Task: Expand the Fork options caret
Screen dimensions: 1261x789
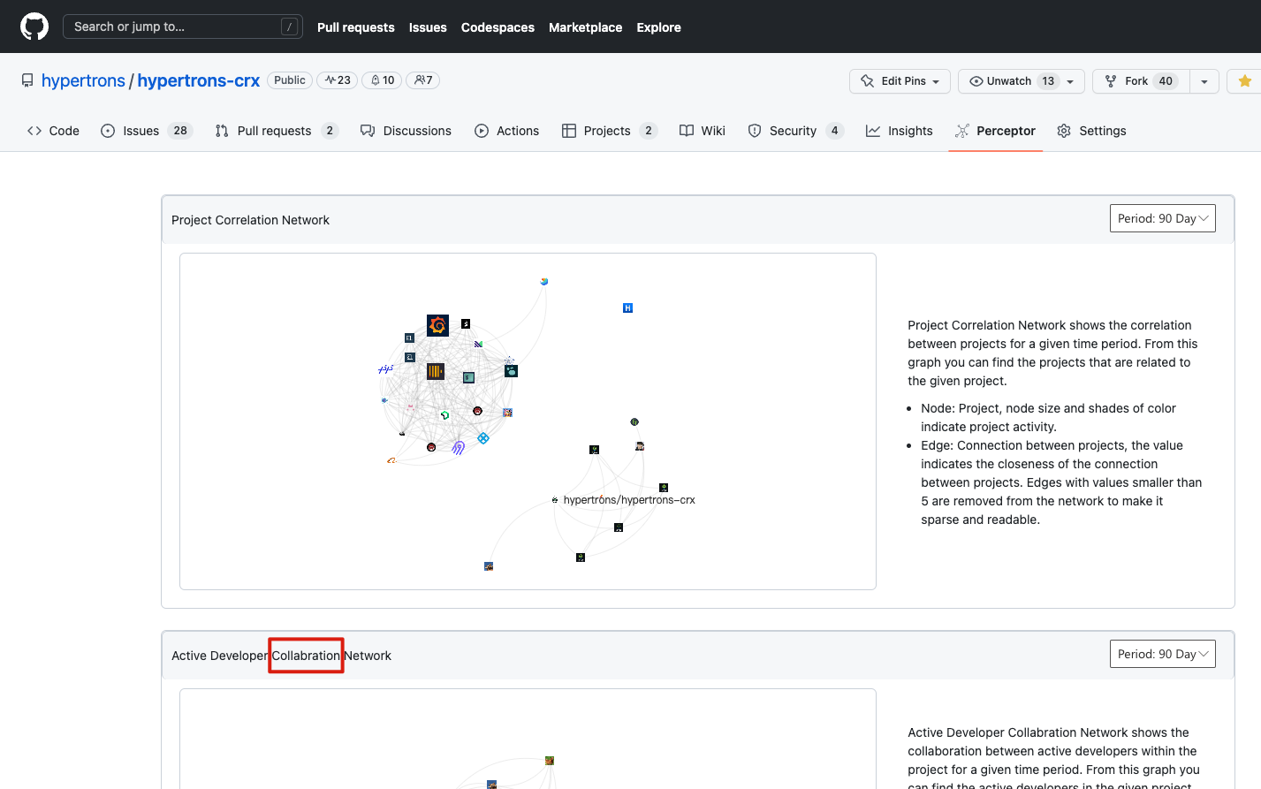Action: click(x=1204, y=80)
